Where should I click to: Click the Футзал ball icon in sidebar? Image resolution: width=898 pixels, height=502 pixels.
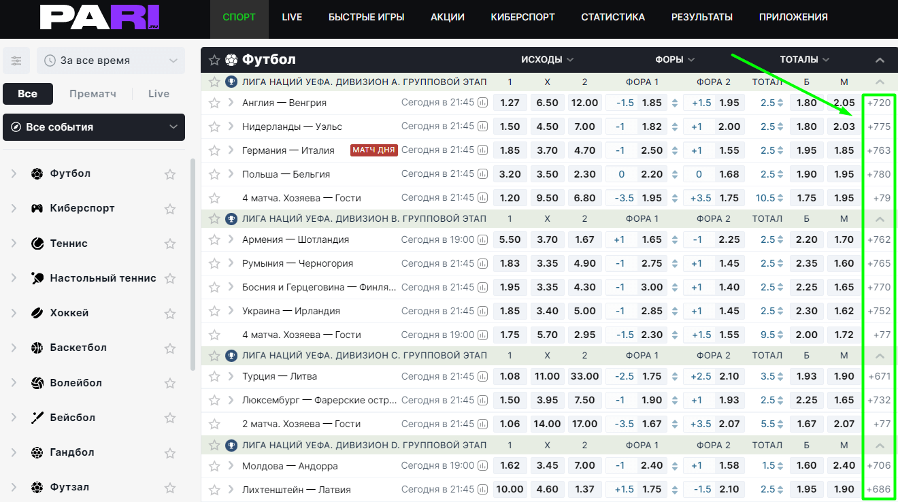pos(37,487)
